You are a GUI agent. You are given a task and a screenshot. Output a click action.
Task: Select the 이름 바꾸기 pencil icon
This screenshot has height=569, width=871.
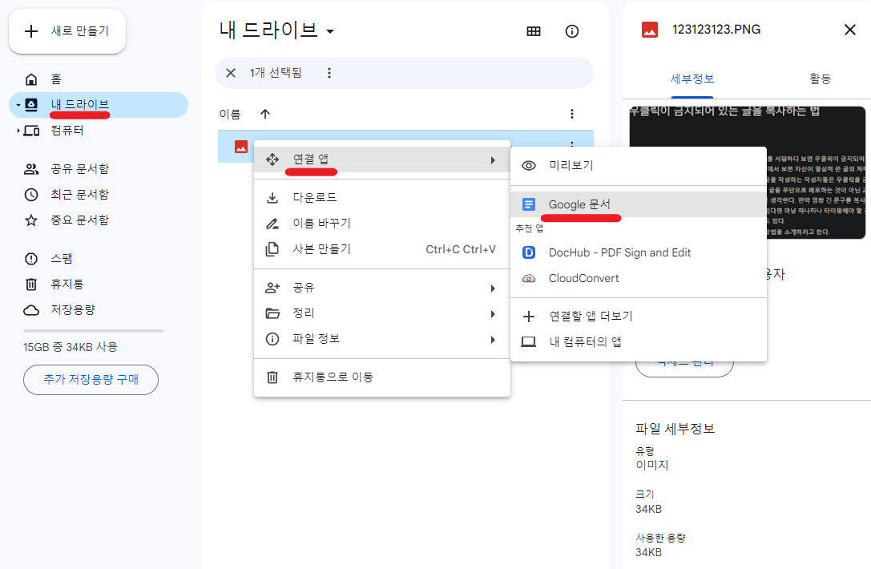pos(272,223)
